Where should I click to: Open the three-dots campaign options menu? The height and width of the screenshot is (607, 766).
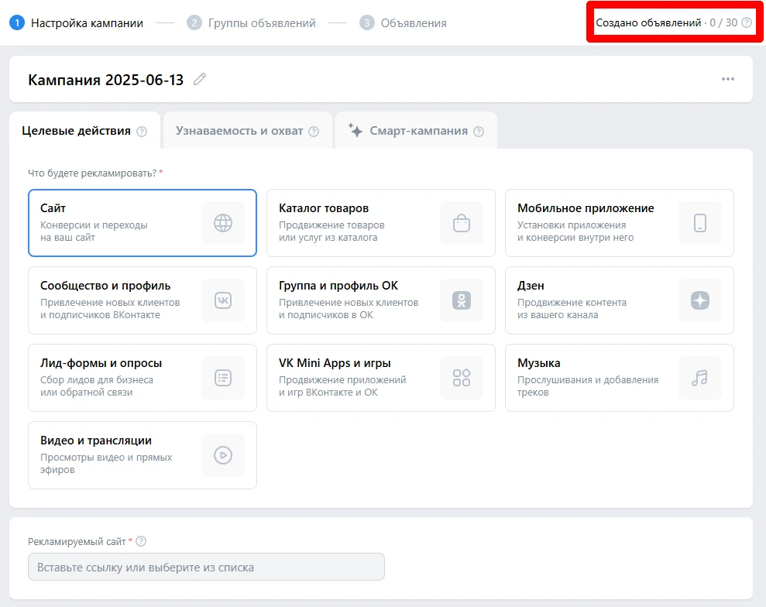(727, 79)
